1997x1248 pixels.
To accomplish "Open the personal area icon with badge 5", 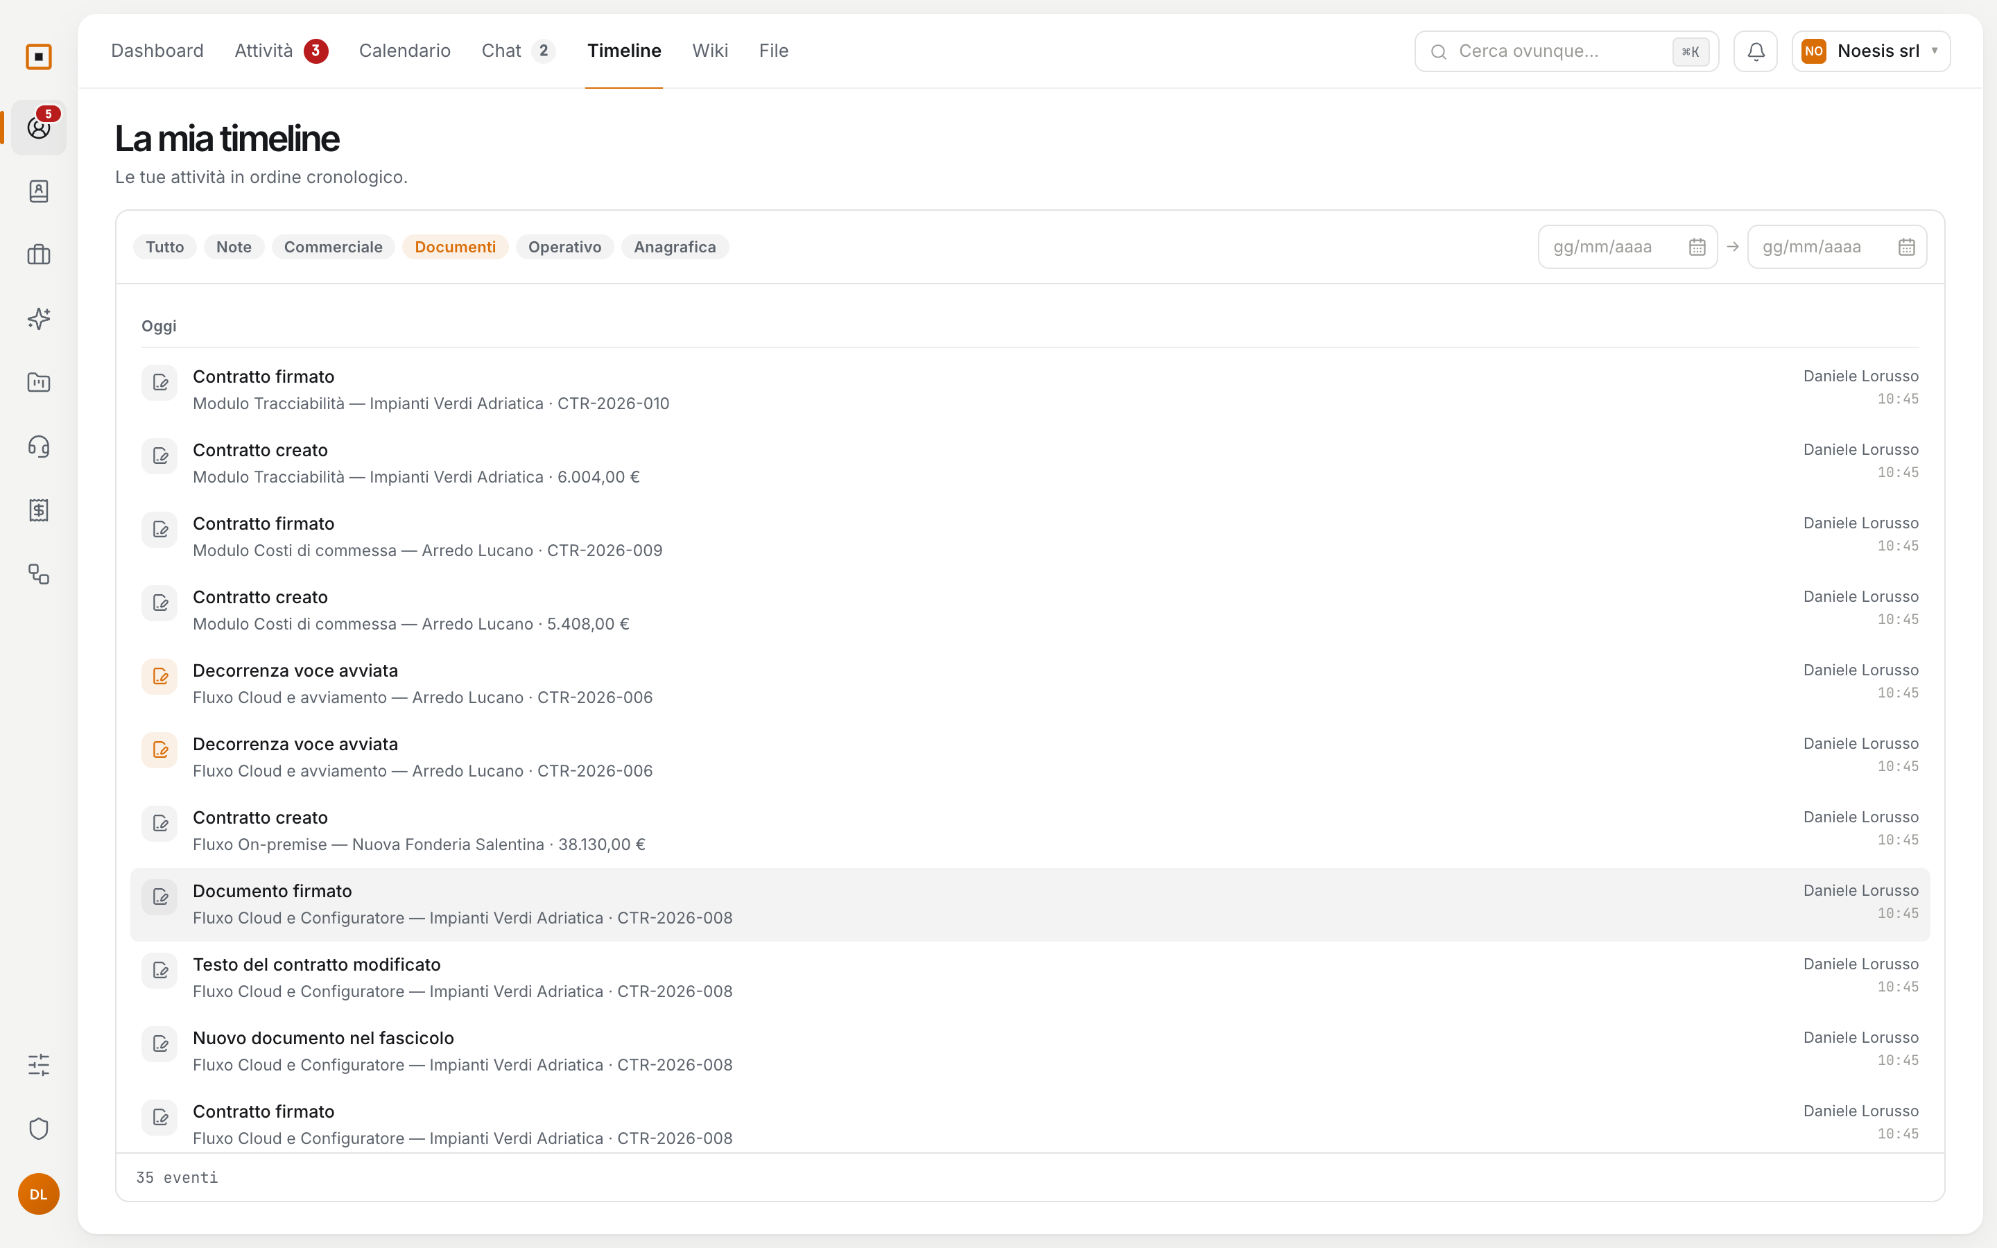I will pos(39,127).
